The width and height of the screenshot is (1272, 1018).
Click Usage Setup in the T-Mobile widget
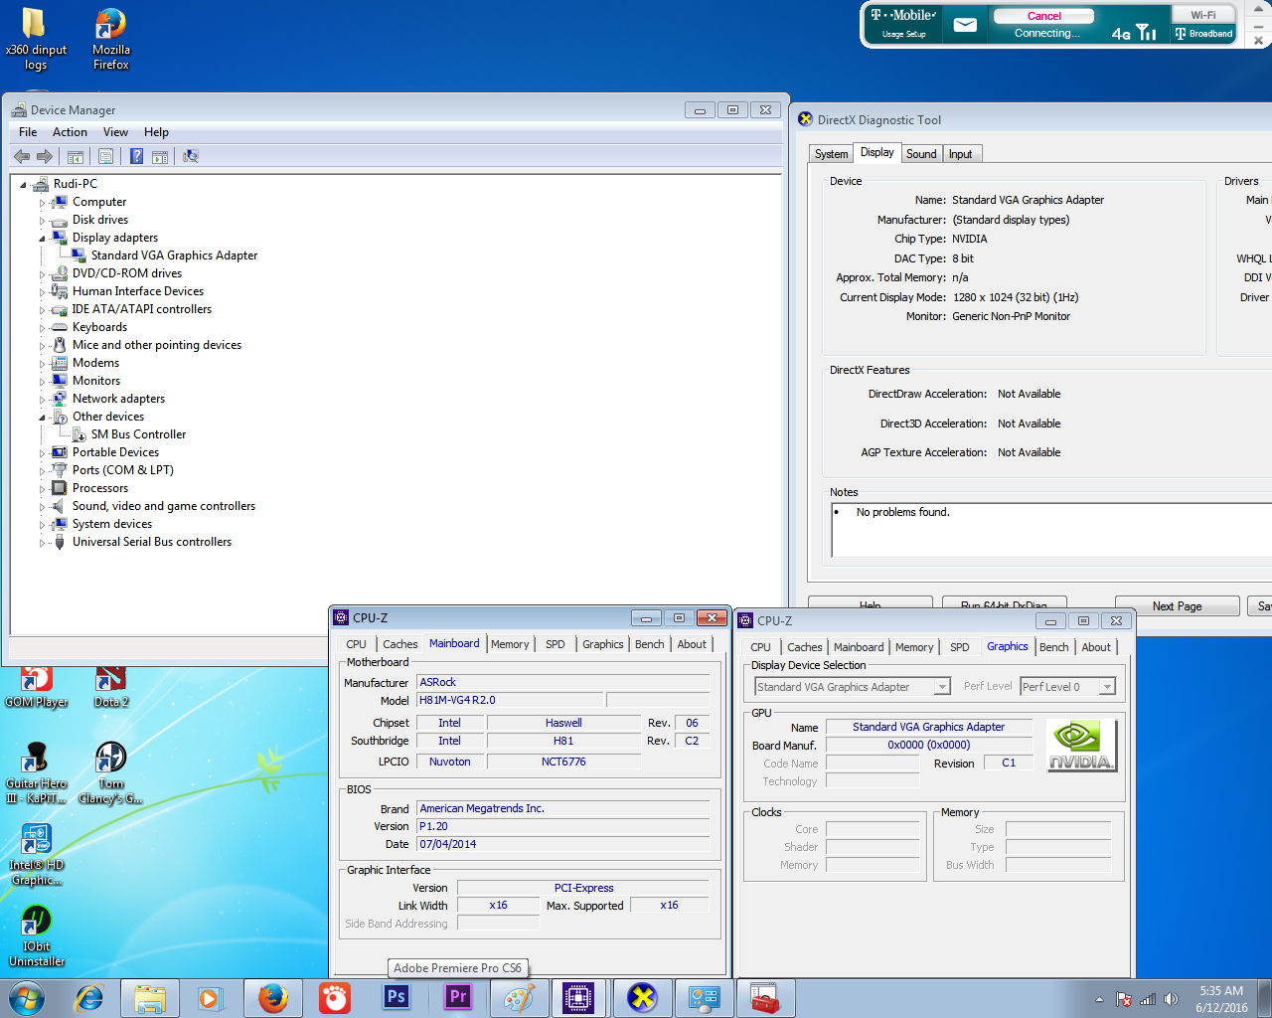pos(903,34)
